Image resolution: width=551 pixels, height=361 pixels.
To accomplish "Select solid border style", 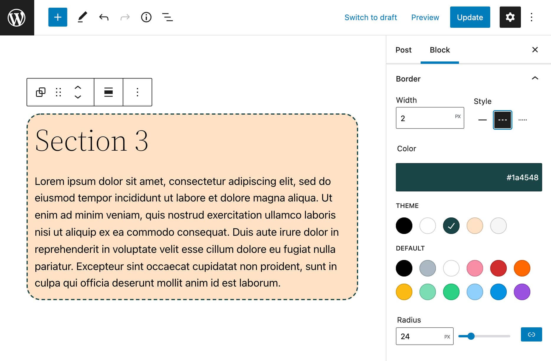I will tap(482, 120).
